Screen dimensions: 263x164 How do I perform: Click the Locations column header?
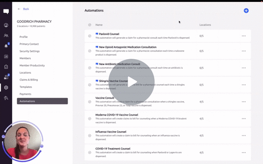[x=205, y=25]
